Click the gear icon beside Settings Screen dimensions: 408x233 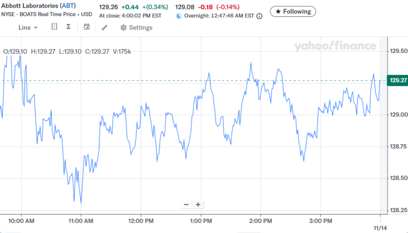(123, 28)
